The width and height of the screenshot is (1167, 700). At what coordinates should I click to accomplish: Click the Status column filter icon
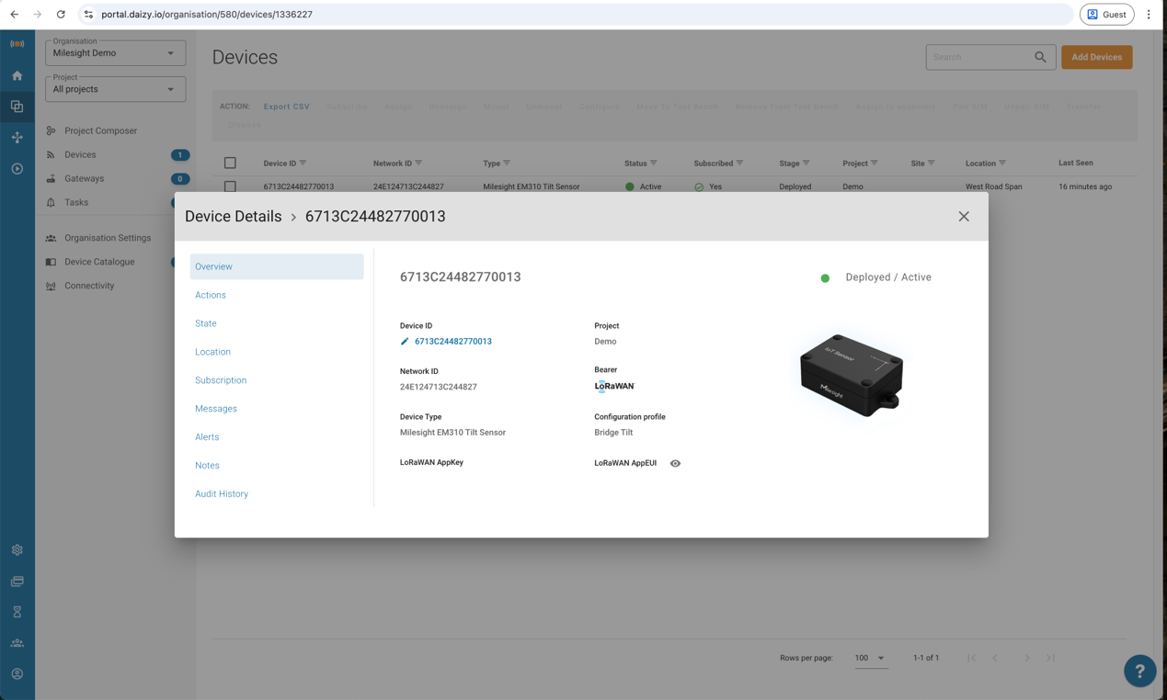(x=654, y=164)
